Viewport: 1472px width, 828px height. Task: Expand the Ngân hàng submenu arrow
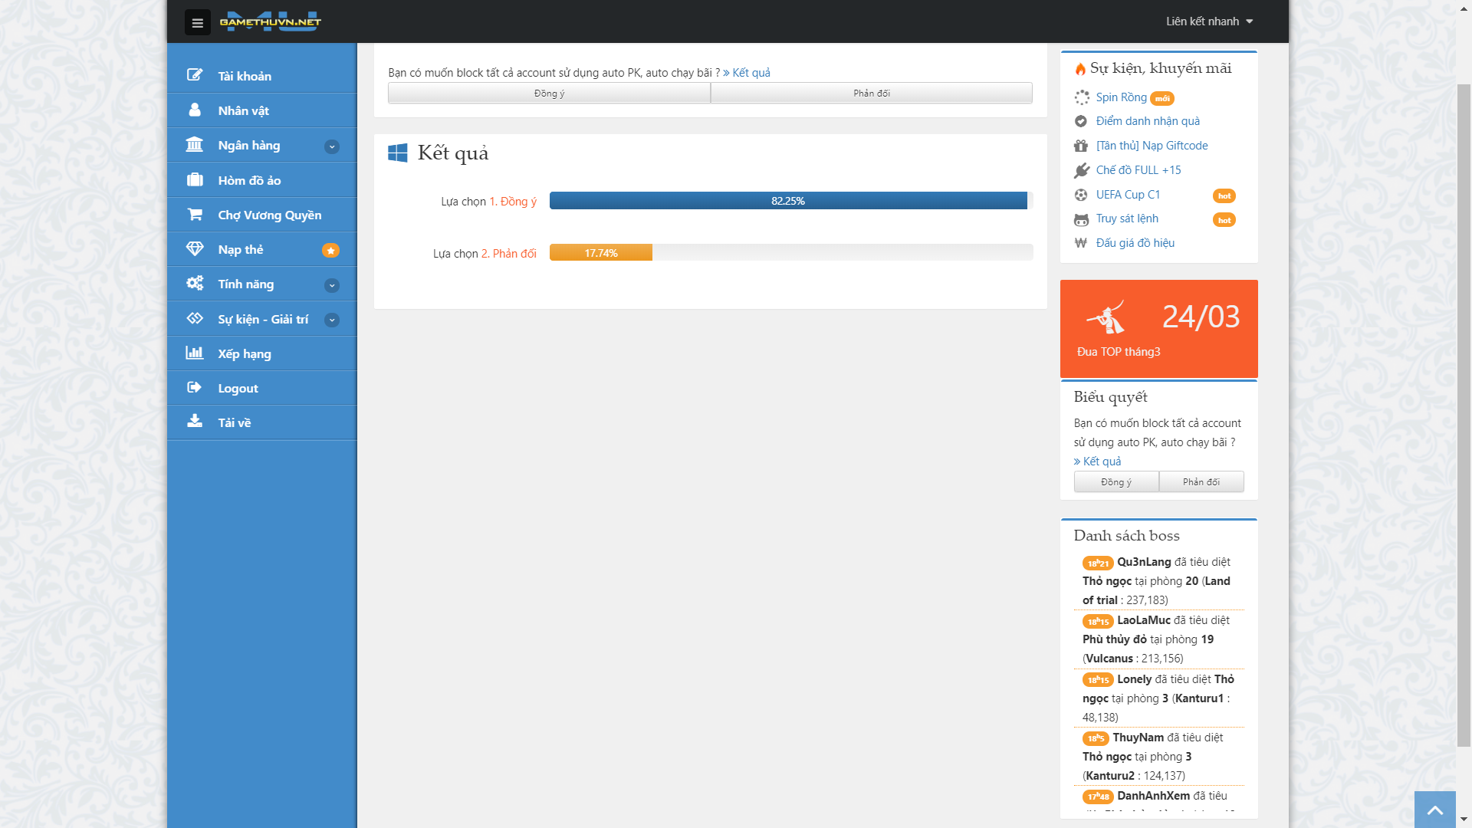point(332,146)
